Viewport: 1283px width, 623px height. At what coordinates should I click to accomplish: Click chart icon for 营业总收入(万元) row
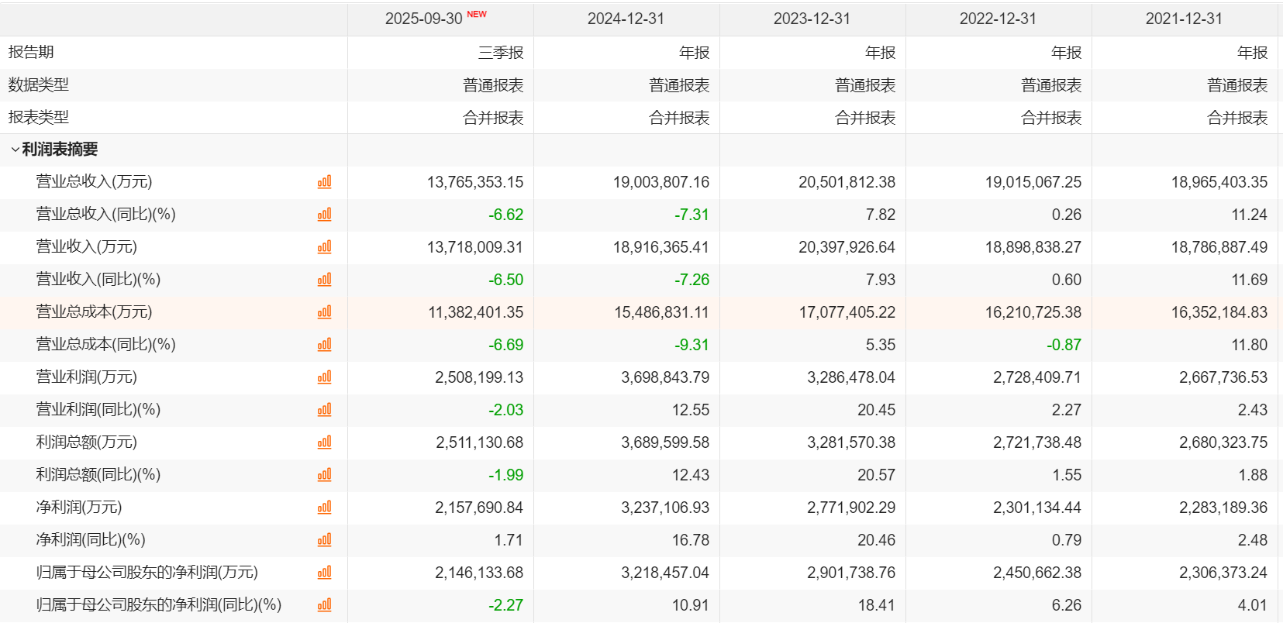click(324, 182)
